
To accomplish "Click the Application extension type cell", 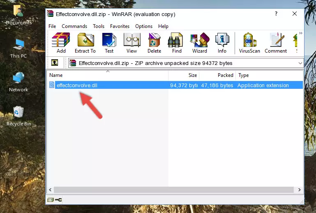I will (263, 85).
